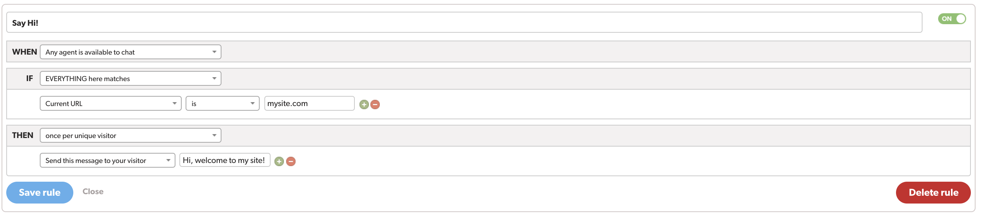Remove the Current URL condition row

[x=375, y=104]
